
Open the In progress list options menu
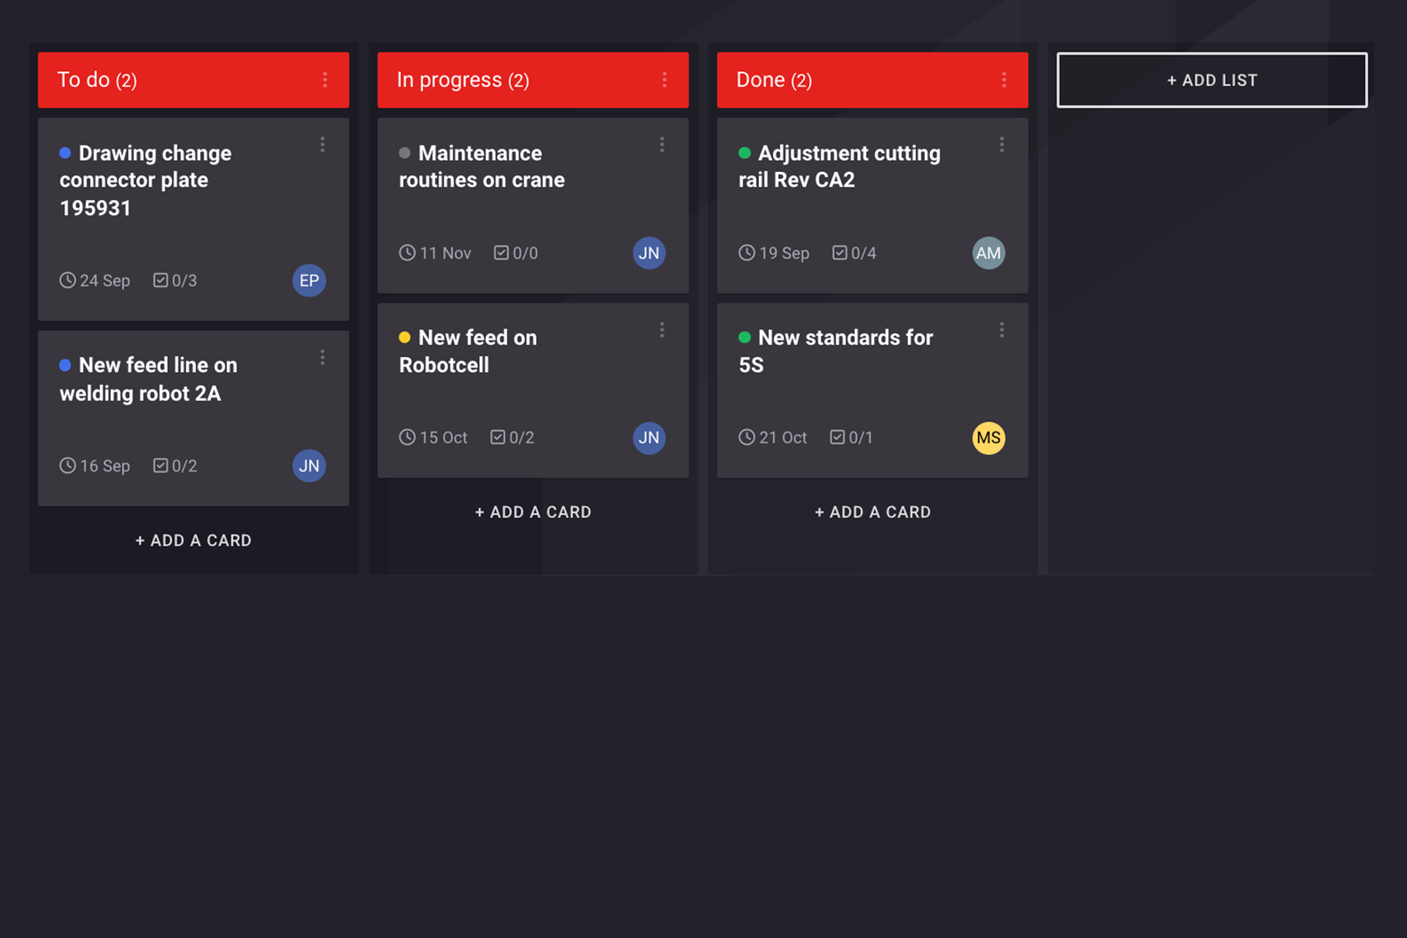click(x=664, y=80)
